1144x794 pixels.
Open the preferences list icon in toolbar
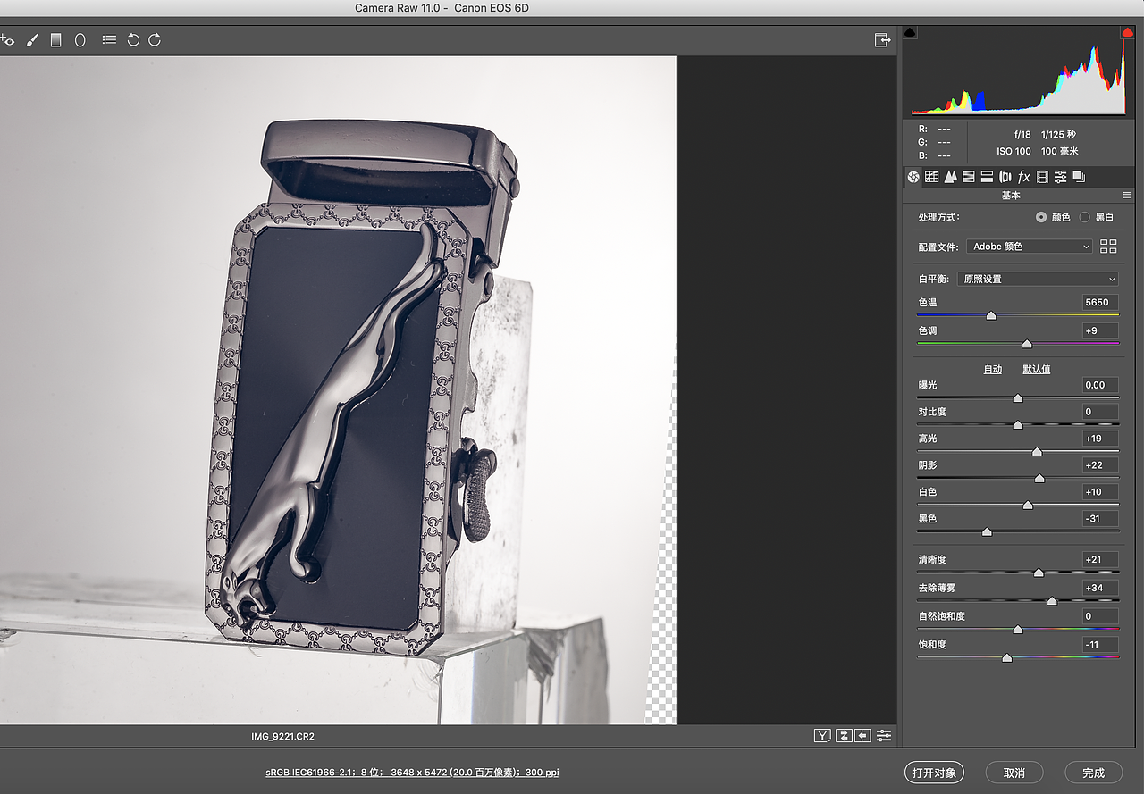pos(109,40)
